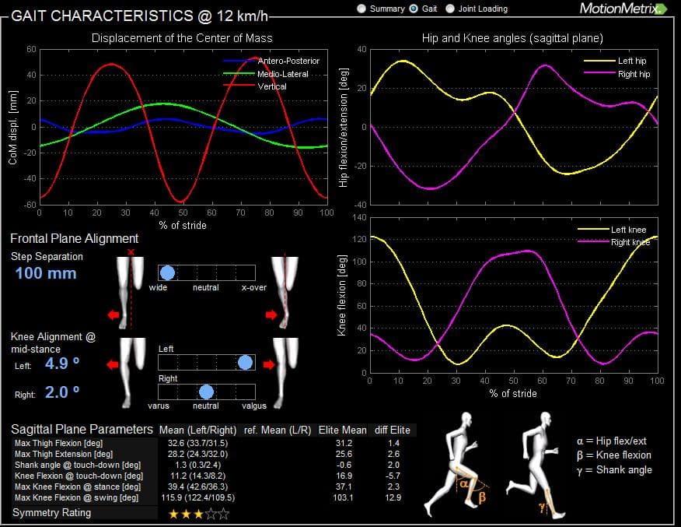Screen dimensions: 681x527
Task: Click the α = Hip flex/ext legend text
Action: [x=612, y=441]
